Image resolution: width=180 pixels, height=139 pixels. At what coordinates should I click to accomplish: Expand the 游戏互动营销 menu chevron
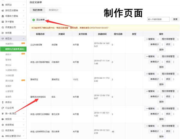(23, 10)
